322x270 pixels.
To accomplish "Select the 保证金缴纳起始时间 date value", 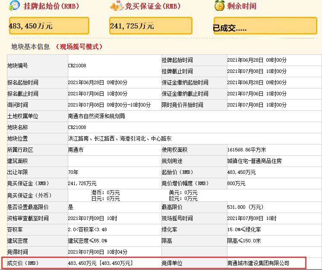I will point(257,82).
